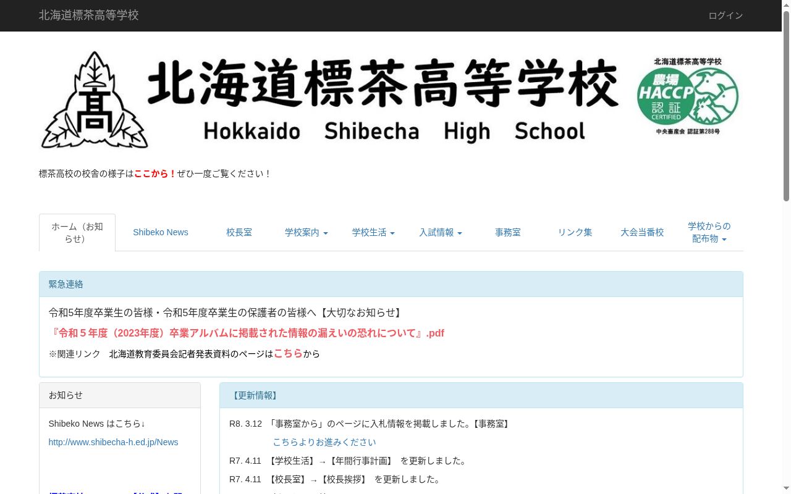Go to the リンク集 tab
The width and height of the screenshot is (791, 494).
pyautogui.click(x=575, y=232)
